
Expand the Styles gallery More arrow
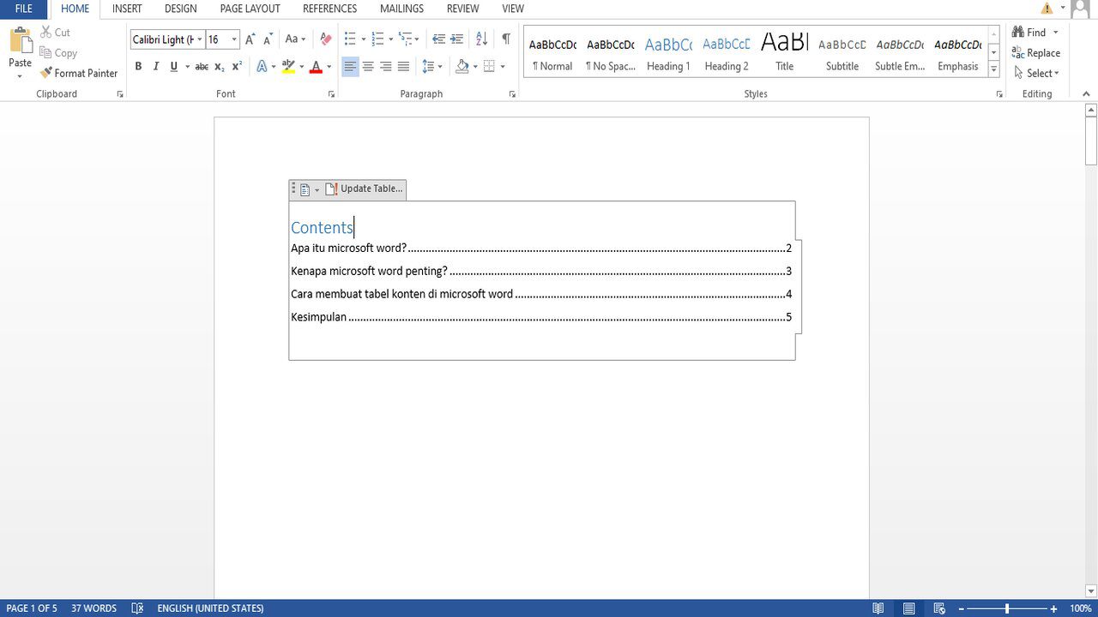click(994, 69)
